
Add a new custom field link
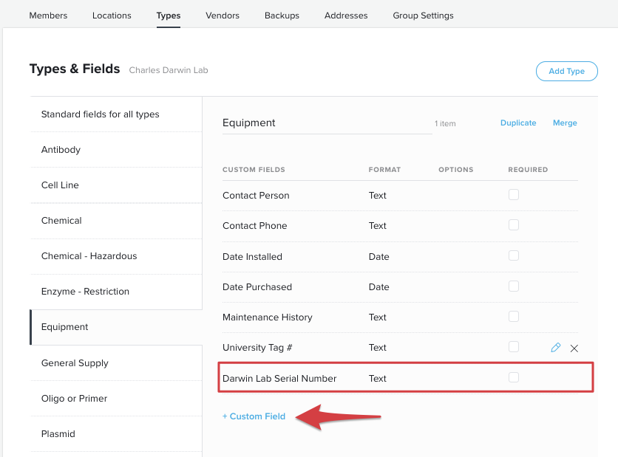click(x=254, y=416)
